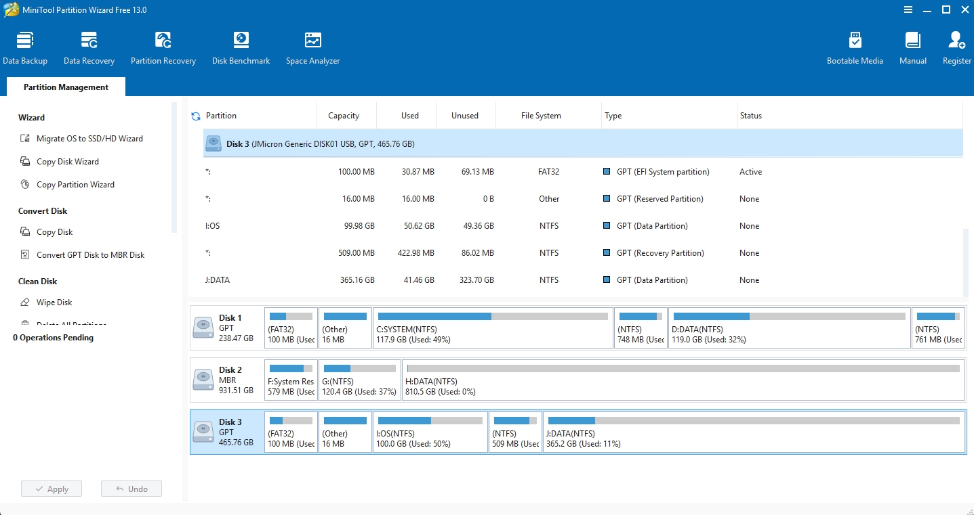
Task: Refresh the partition list
Action: coord(196,116)
